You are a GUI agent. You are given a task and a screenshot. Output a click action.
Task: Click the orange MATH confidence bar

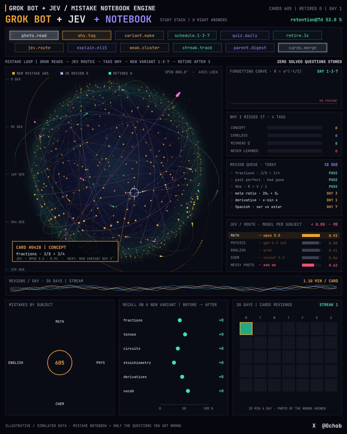(x=311, y=235)
